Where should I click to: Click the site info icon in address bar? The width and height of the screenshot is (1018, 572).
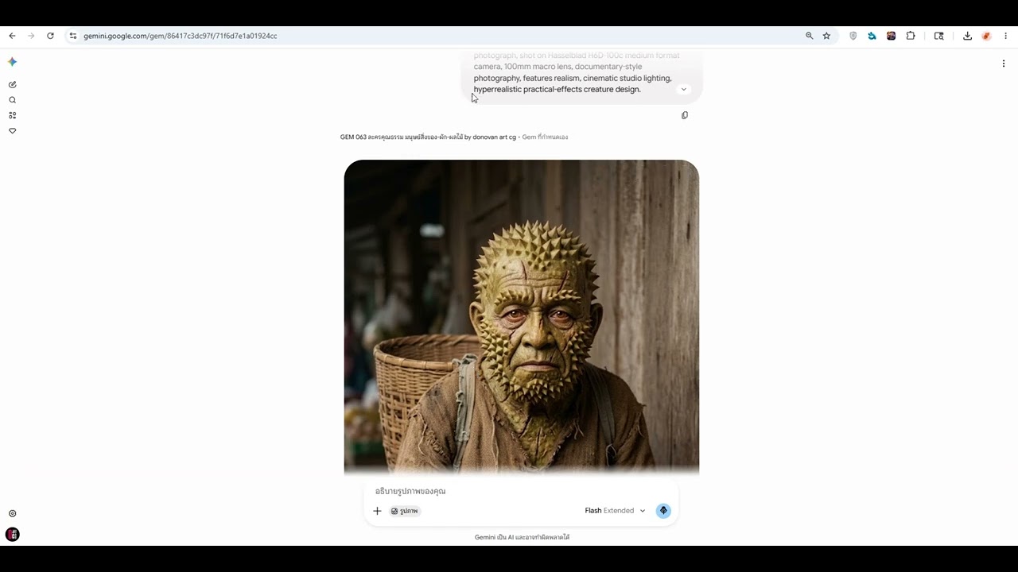pos(72,36)
